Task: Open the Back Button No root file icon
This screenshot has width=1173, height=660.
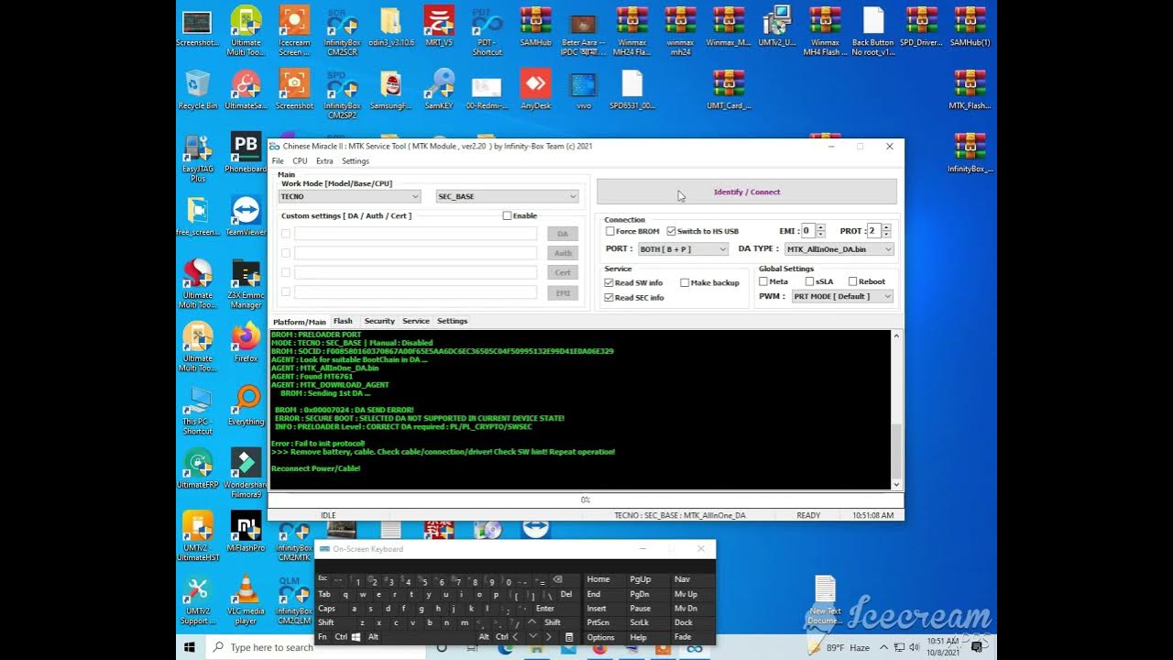Action: (873, 29)
